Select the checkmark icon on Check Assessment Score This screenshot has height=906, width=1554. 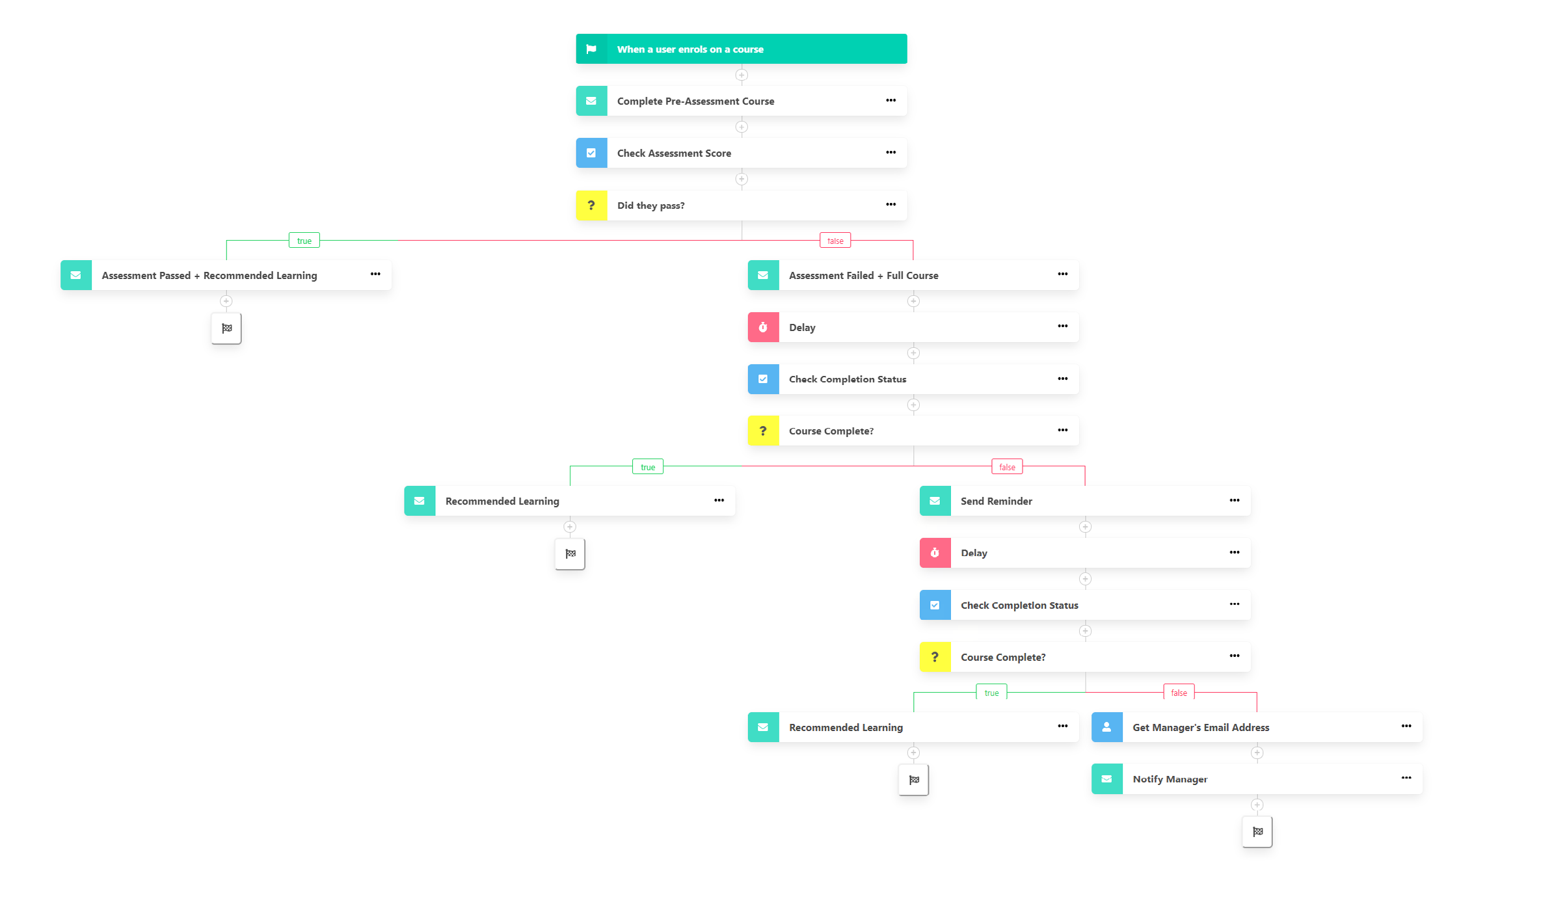tap(591, 153)
